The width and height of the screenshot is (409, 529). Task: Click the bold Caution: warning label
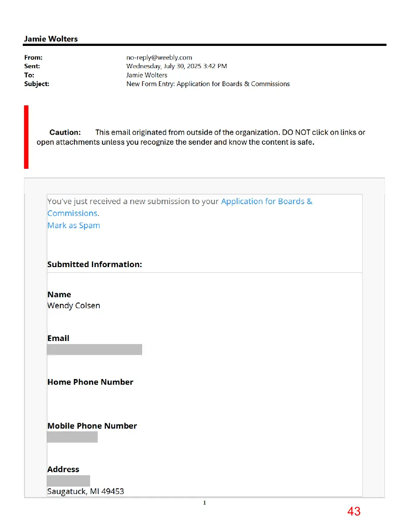65,132
